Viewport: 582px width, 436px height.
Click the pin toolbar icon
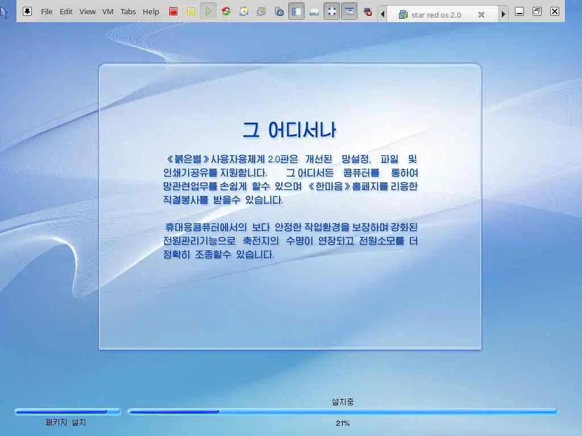27,11
